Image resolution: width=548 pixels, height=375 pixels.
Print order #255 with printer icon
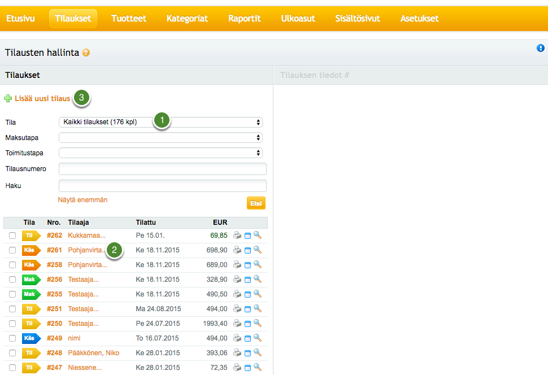tap(237, 294)
